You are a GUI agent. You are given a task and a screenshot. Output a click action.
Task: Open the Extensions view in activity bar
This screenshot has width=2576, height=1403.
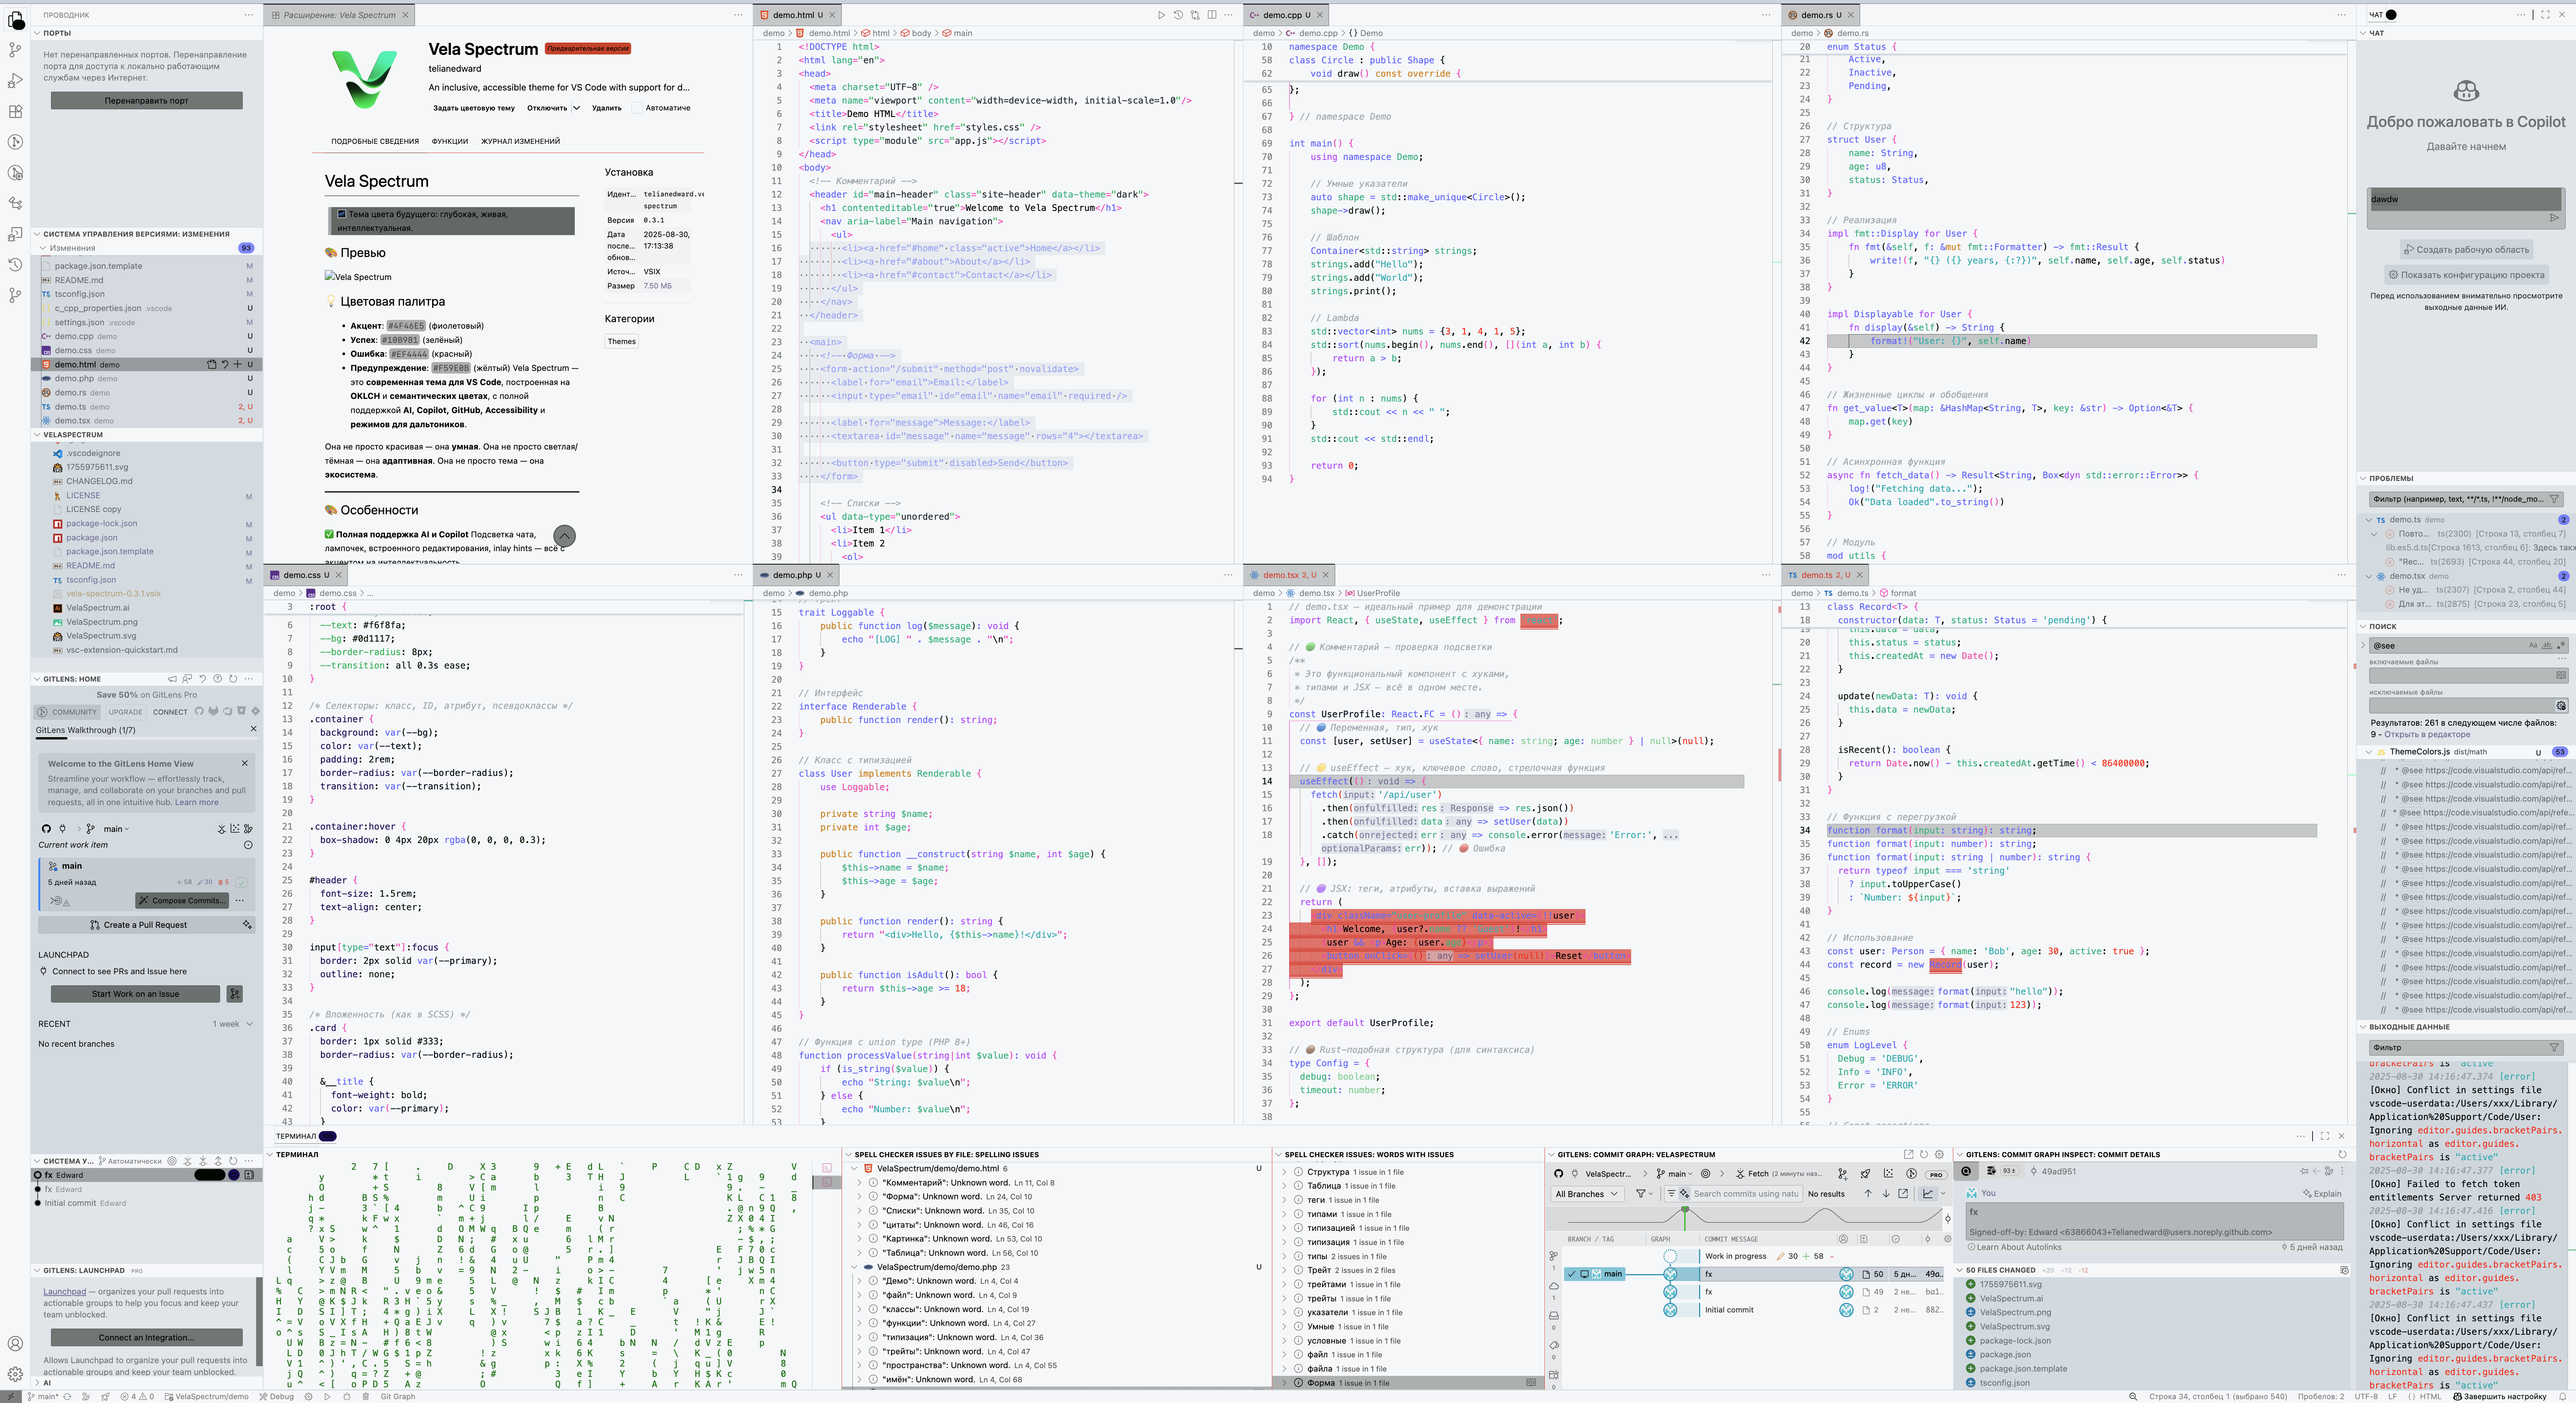15,111
